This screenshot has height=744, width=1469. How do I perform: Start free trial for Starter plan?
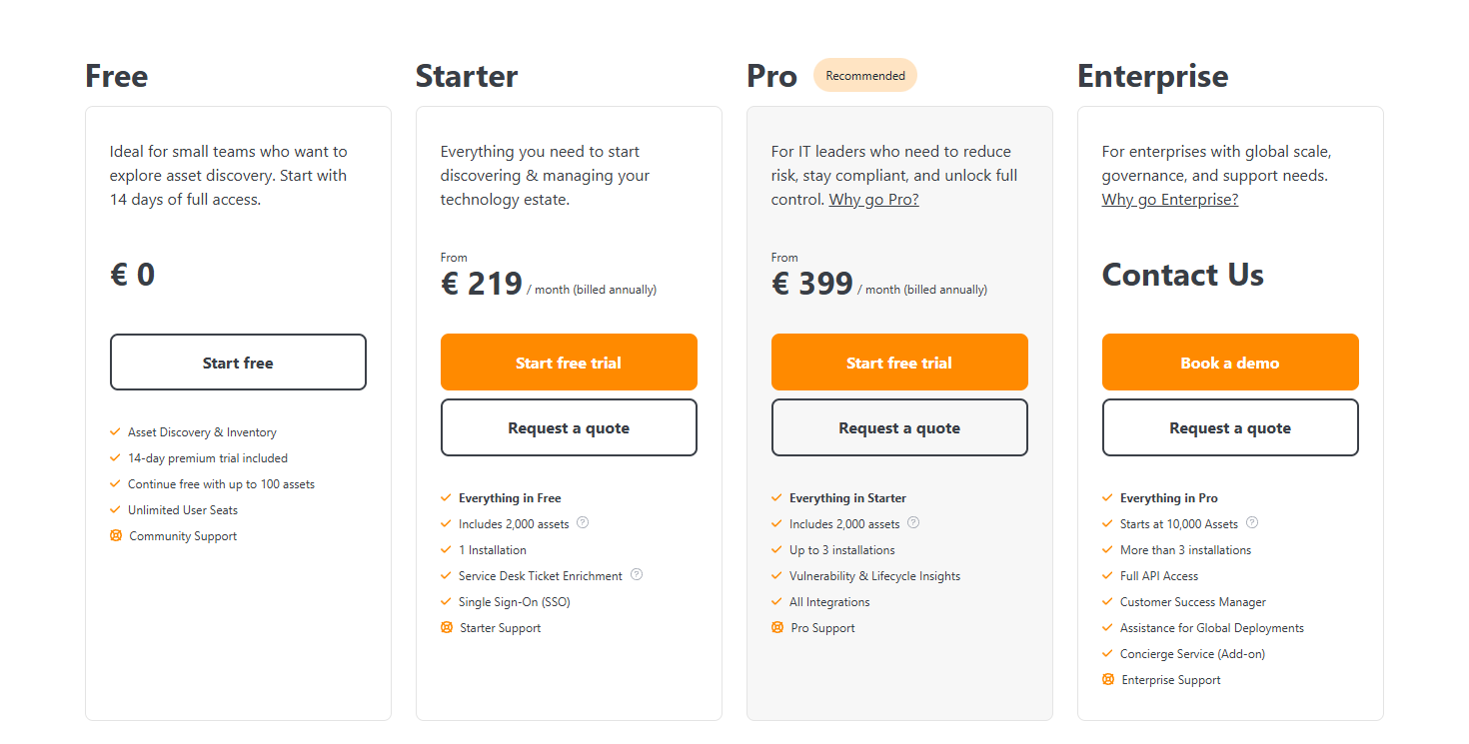[x=569, y=363]
